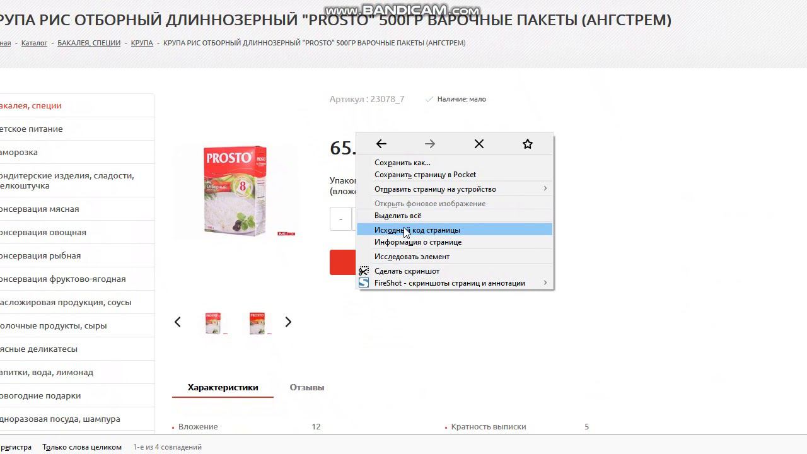807x454 pixels.
Task: Select 'Выделить всё' menu entry
Action: click(455, 216)
